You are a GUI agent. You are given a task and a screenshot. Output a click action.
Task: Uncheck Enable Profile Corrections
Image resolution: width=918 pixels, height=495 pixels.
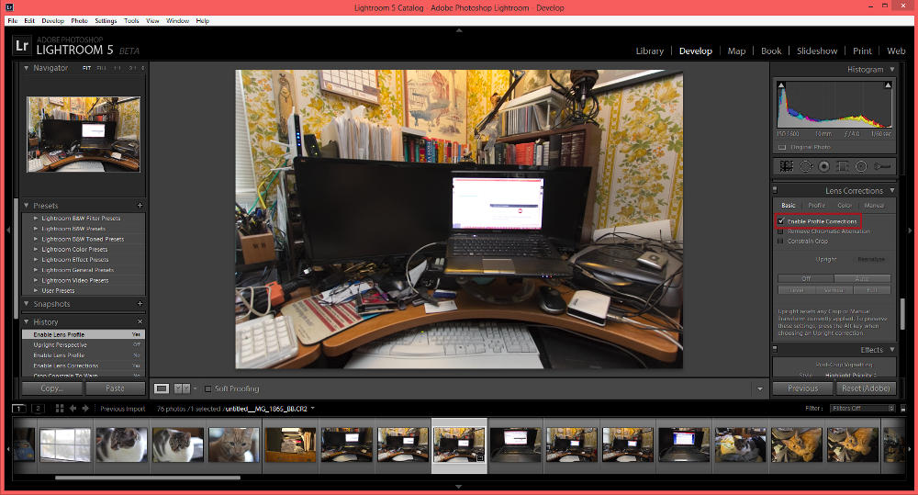780,221
